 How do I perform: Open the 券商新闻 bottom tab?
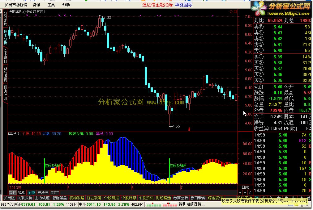[x=198, y=198]
